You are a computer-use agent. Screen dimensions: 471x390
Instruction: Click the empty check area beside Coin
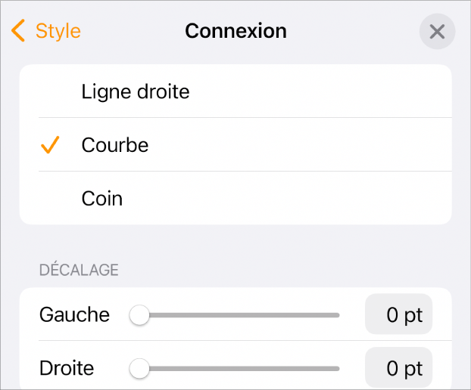51,199
